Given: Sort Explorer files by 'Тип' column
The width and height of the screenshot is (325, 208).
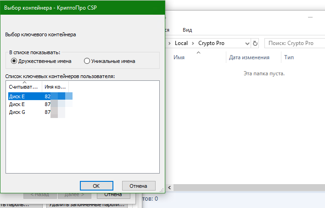Looking at the screenshot, I should click(289, 57).
